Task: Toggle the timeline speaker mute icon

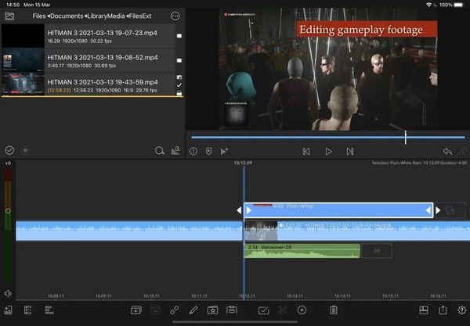Action: pyautogui.click(x=8, y=293)
